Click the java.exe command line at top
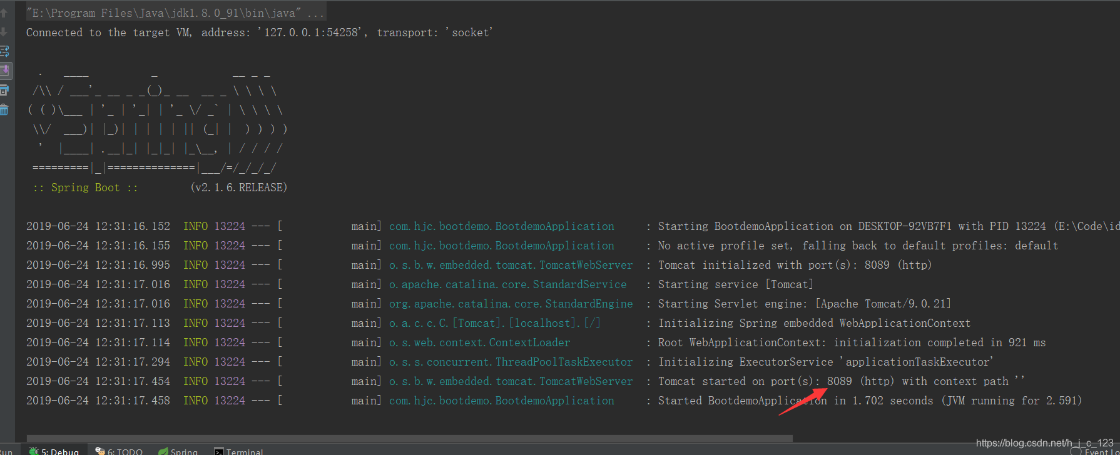 pyautogui.click(x=175, y=13)
